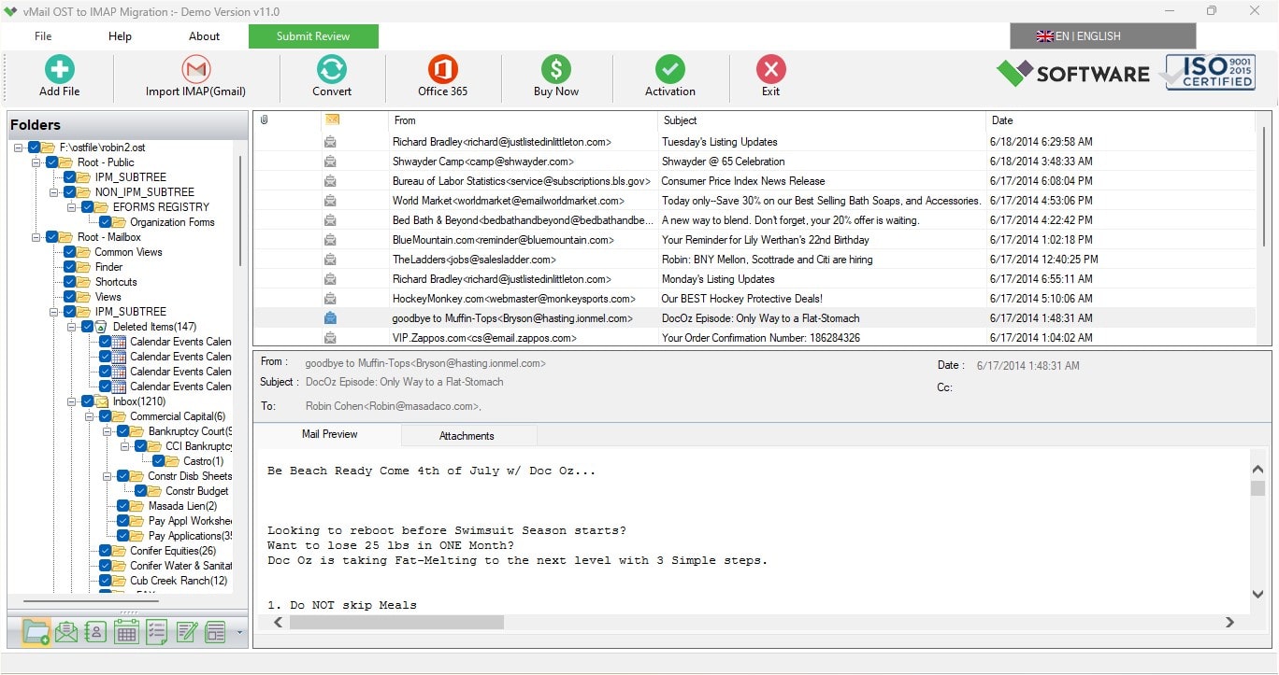
Task: Switch to the Attachments tab
Action: pos(467,436)
